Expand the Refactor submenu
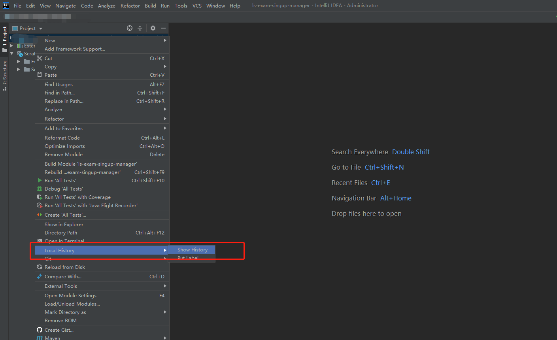This screenshot has width=557, height=340. [x=165, y=119]
